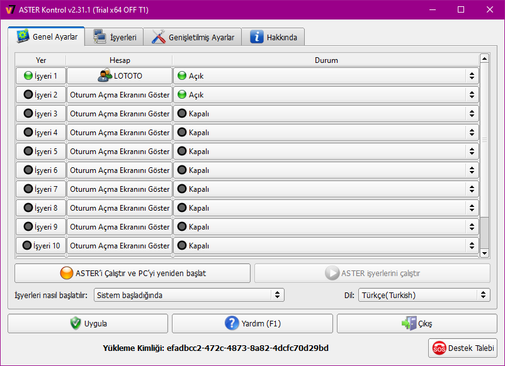Click the dark Kapalı indicator in İşyeri 9 row
Screen dimensions: 505x366
(182, 227)
